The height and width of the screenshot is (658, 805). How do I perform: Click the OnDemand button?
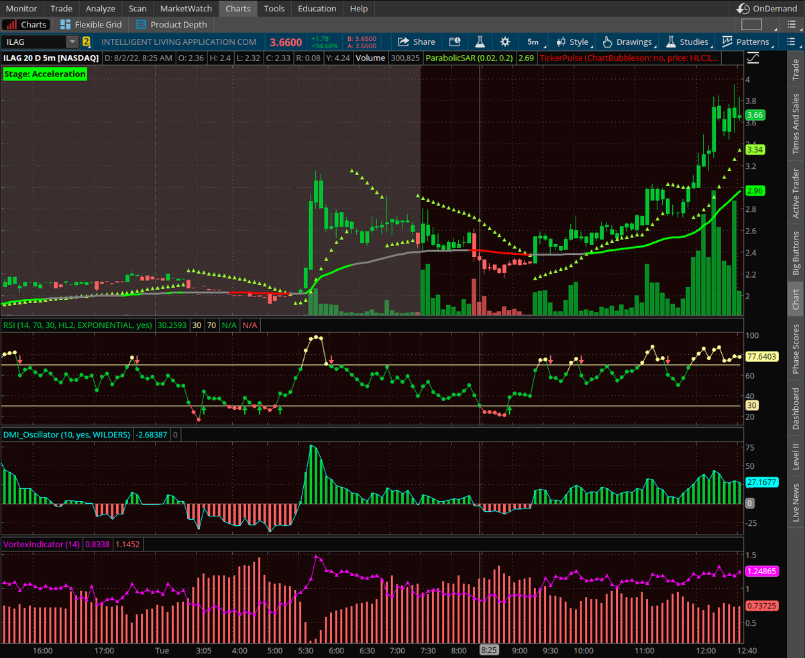(x=768, y=9)
